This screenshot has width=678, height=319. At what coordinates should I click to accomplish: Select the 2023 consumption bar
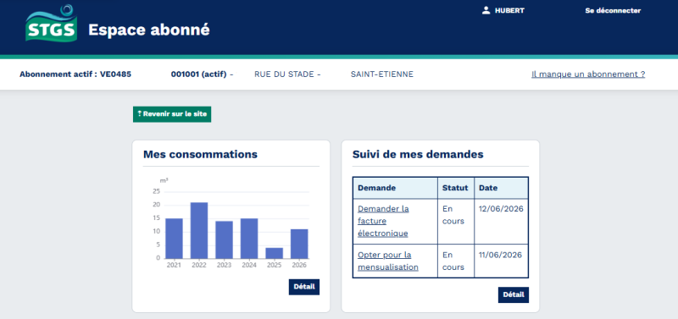(x=224, y=240)
